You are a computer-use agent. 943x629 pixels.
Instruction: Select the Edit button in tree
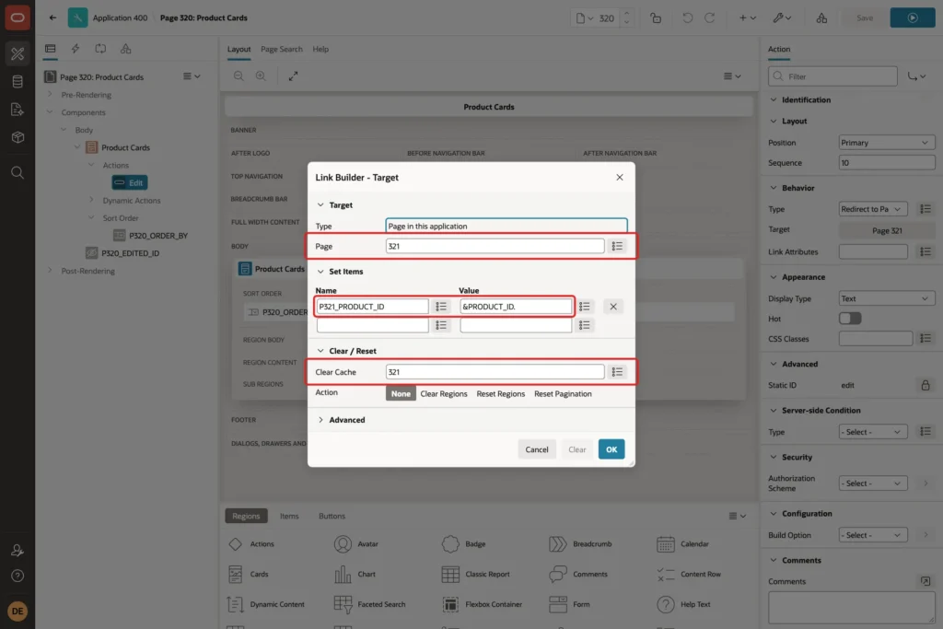point(130,183)
